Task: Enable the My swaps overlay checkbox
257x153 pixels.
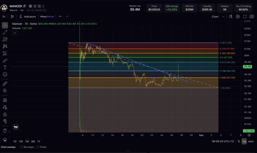Action: pyautogui.click(x=22, y=147)
